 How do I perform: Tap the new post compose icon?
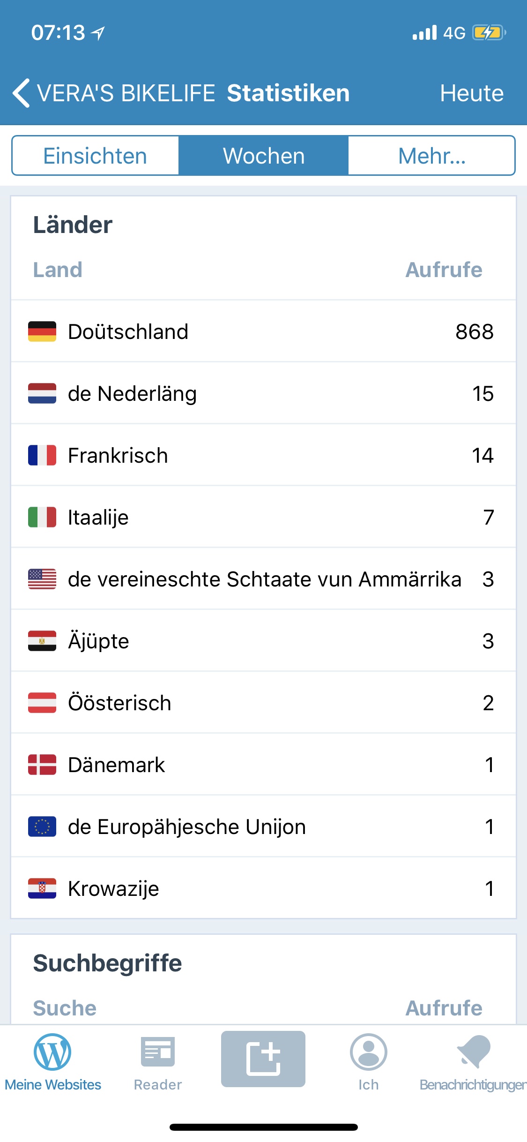click(263, 1059)
